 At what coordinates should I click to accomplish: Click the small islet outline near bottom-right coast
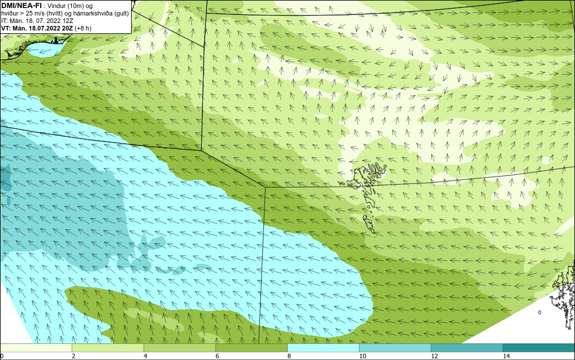click(539, 312)
